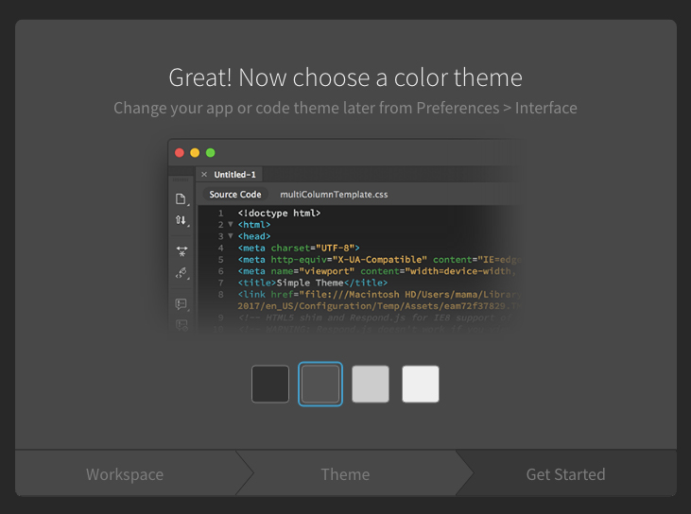Viewport: 691px width, 514px height.
Task: Click the Apply Comment icon
Action: click(x=181, y=304)
